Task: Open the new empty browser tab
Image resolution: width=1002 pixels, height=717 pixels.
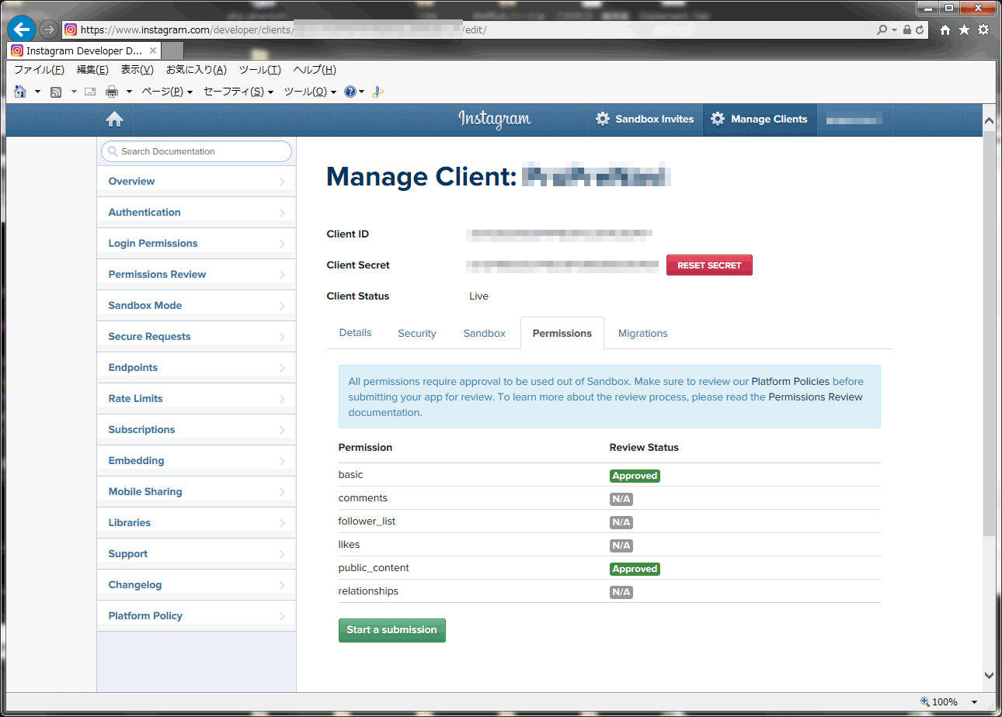Action: (172, 51)
